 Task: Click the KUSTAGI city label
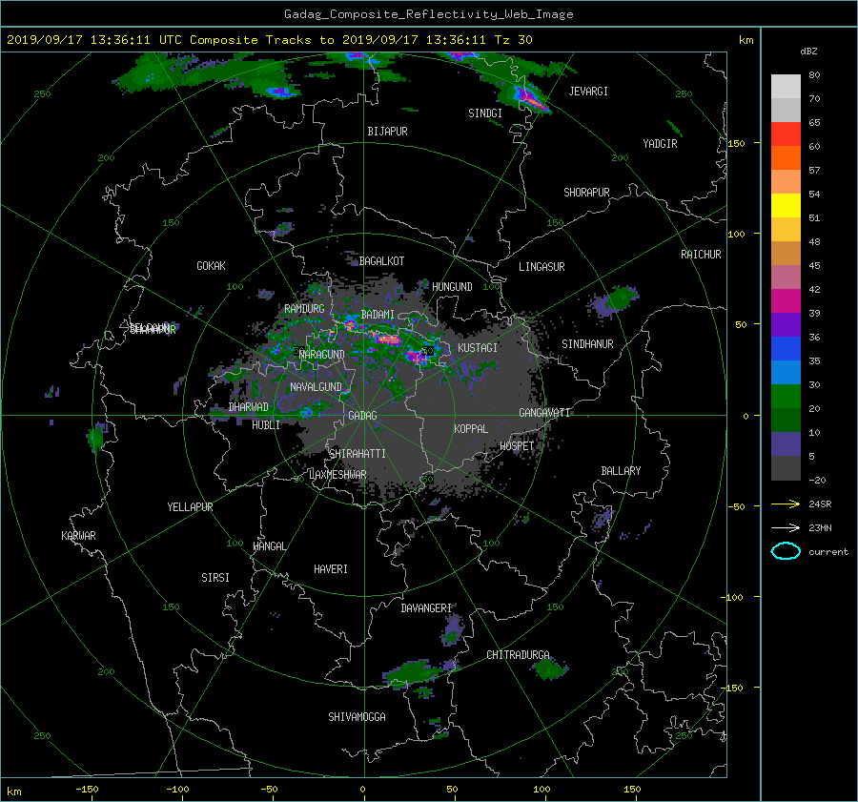click(x=478, y=348)
